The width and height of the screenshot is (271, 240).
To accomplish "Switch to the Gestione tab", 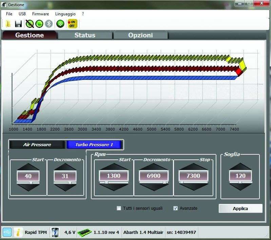I will [30, 35].
